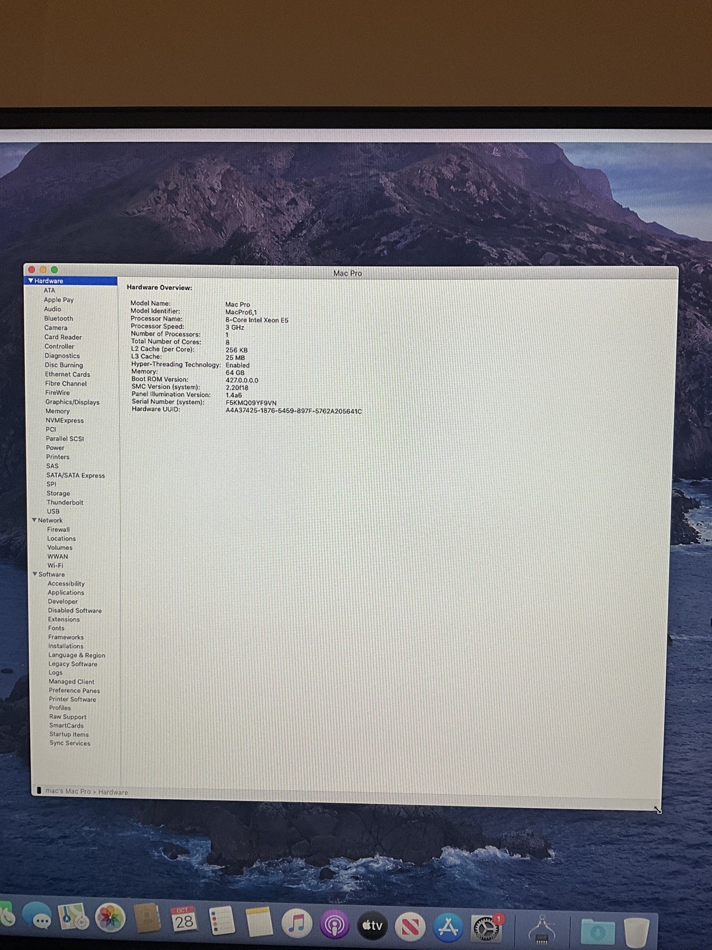Select Bluetooth in sidebar
The height and width of the screenshot is (950, 712).
click(x=58, y=318)
